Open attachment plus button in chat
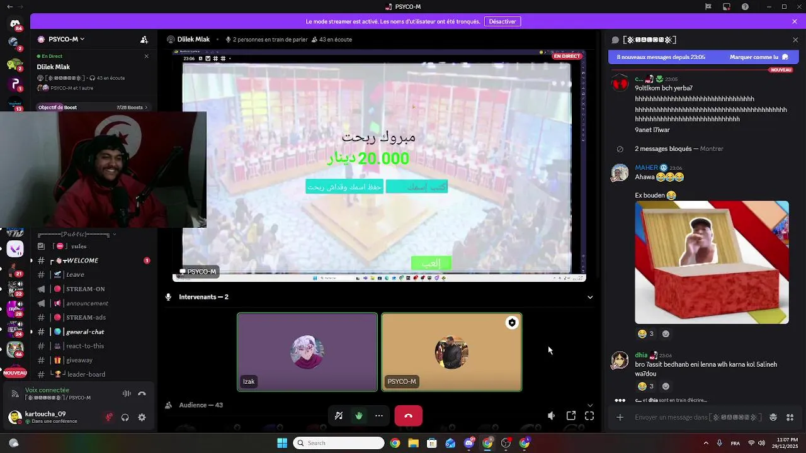 tap(620, 417)
